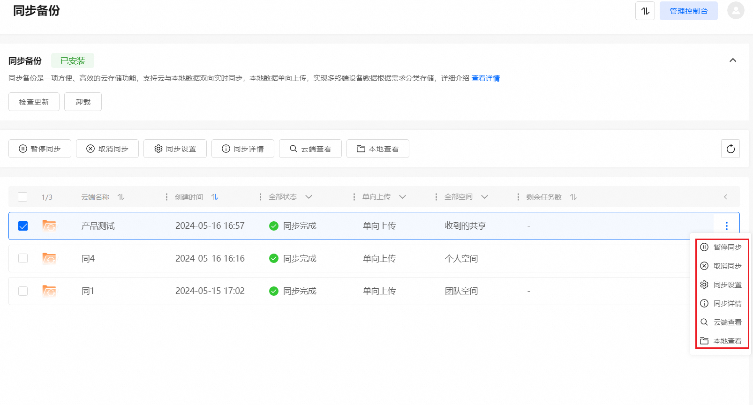Click the 1/3 selection counter
The height and width of the screenshot is (405, 753).
[x=47, y=197]
